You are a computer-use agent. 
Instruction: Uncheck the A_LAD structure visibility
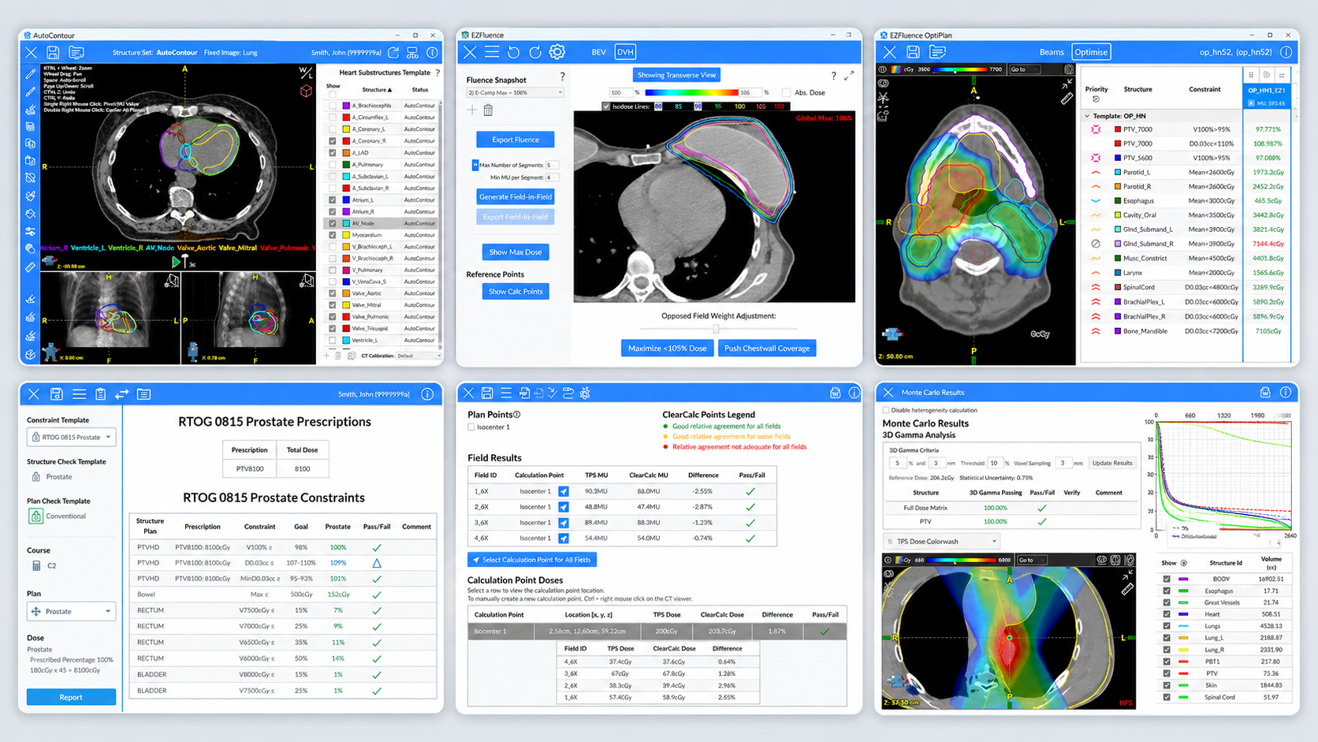point(333,153)
